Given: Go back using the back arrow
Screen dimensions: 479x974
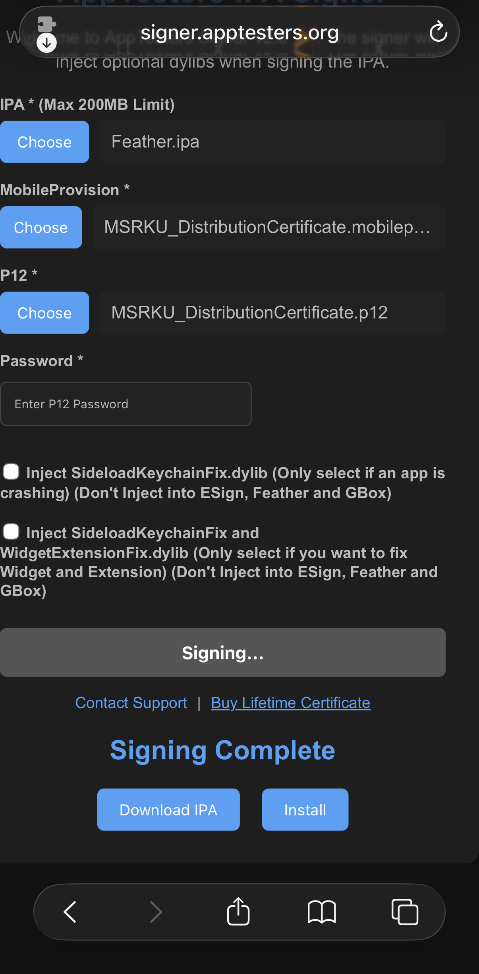Looking at the screenshot, I should 70,912.
